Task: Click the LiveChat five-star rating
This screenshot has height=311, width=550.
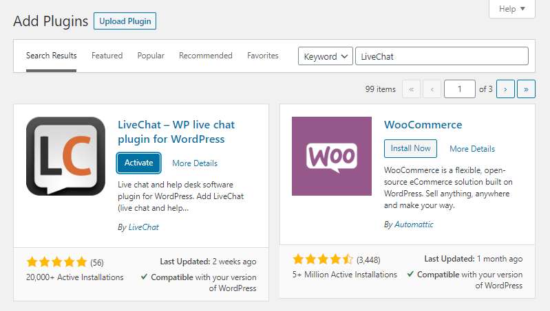Action: click(56, 262)
